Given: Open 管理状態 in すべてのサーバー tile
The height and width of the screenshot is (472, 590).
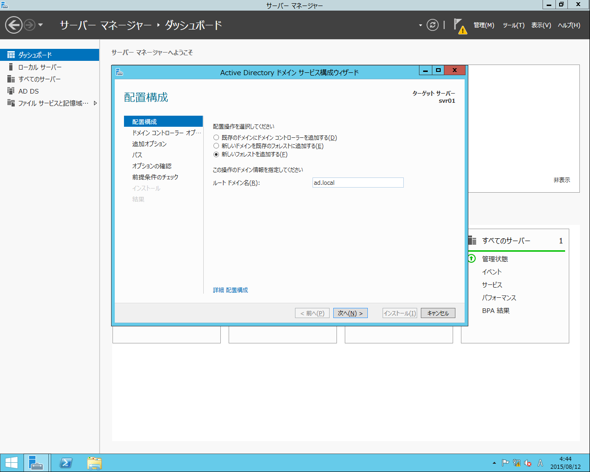Looking at the screenshot, I should (495, 259).
